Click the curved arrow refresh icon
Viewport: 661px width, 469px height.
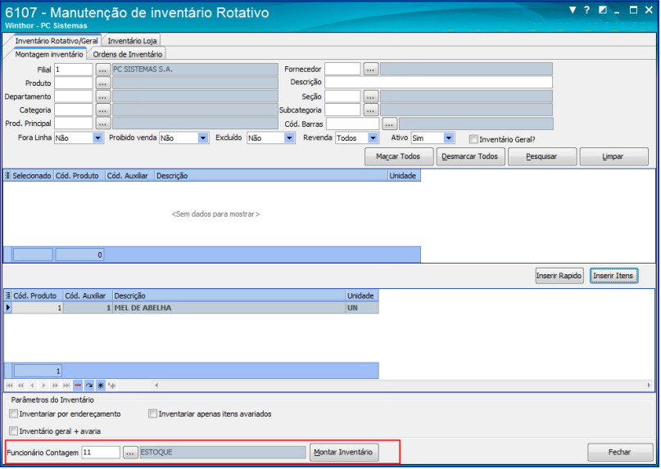(x=89, y=386)
